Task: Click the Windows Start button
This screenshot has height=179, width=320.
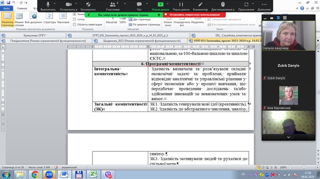Action: pyautogui.click(x=6, y=175)
